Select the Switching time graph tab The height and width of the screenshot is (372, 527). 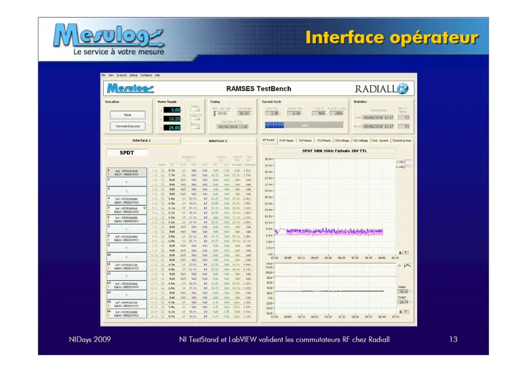click(x=402, y=140)
